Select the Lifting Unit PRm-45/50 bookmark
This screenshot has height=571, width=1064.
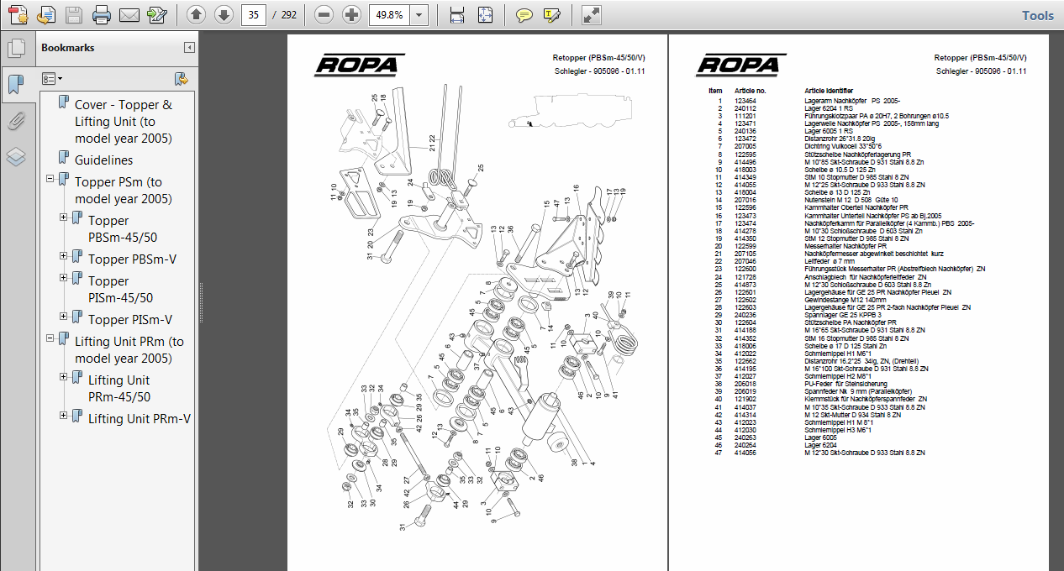pos(119,388)
